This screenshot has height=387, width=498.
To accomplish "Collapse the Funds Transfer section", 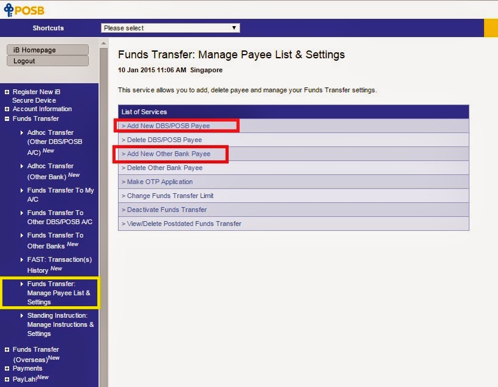I will click(x=7, y=119).
